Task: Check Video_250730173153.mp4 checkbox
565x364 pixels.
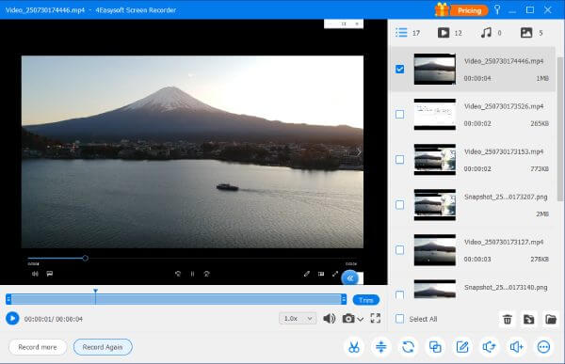Action: click(399, 160)
